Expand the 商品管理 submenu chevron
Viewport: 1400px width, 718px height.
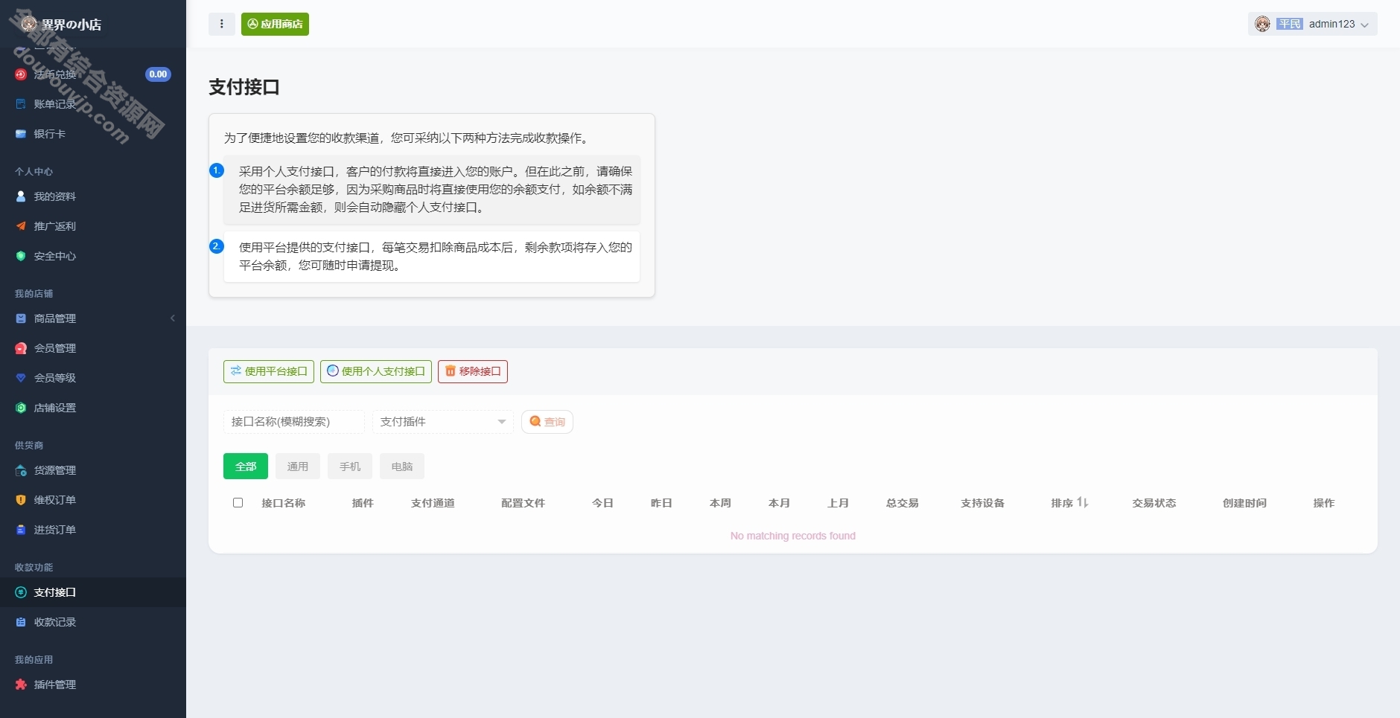(x=173, y=318)
